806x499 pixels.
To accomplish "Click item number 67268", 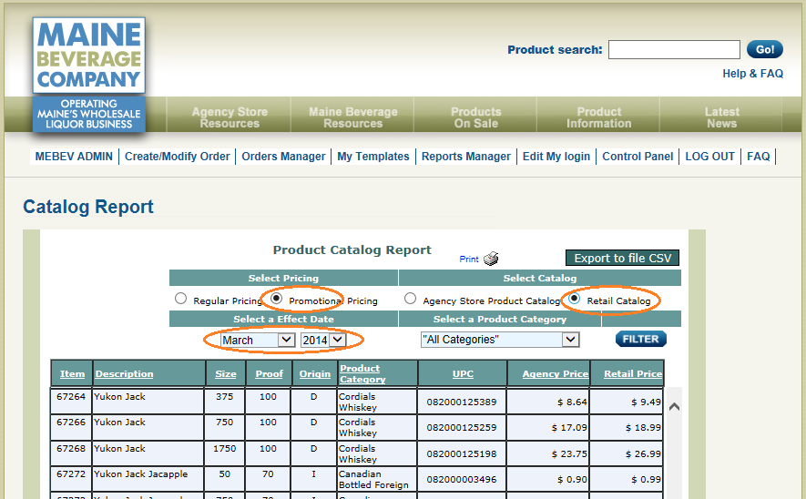I will 71,448.
